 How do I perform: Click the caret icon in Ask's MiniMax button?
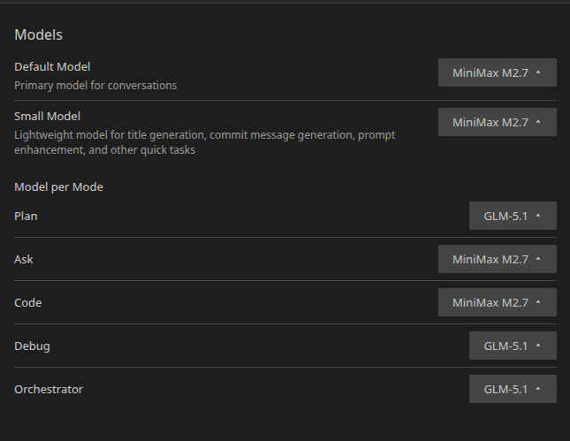tap(538, 259)
